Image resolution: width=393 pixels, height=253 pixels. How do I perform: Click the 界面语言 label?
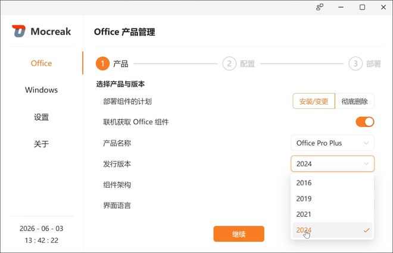pos(117,205)
